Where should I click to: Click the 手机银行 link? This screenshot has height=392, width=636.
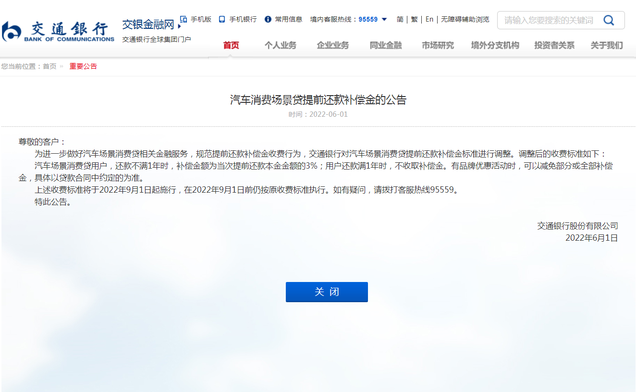coord(243,19)
